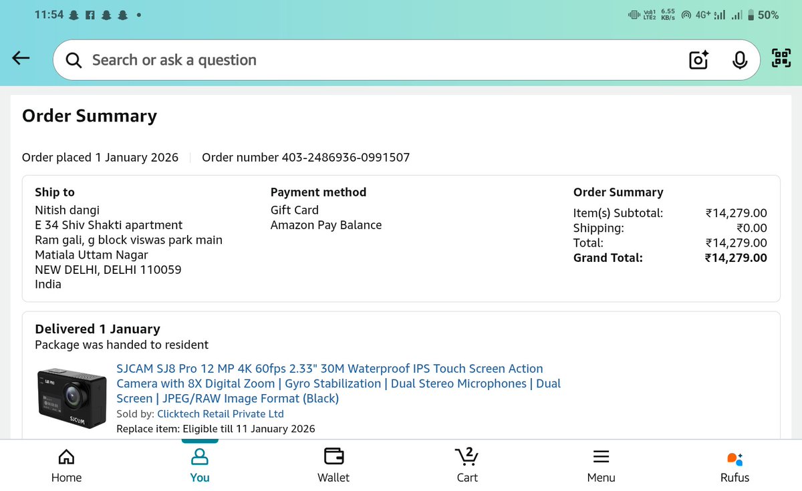This screenshot has width=802, height=491.
Task: Focus the 'Search or ask a question' field
Action: (x=406, y=60)
